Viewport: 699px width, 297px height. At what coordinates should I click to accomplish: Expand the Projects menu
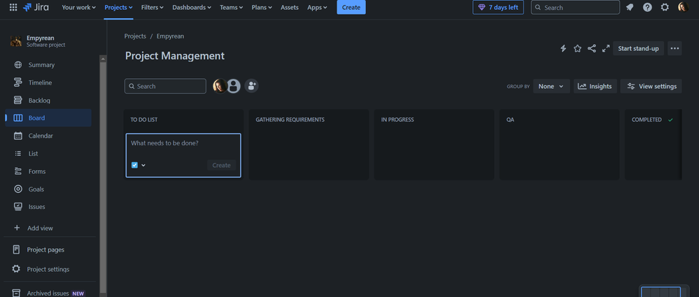coord(118,7)
